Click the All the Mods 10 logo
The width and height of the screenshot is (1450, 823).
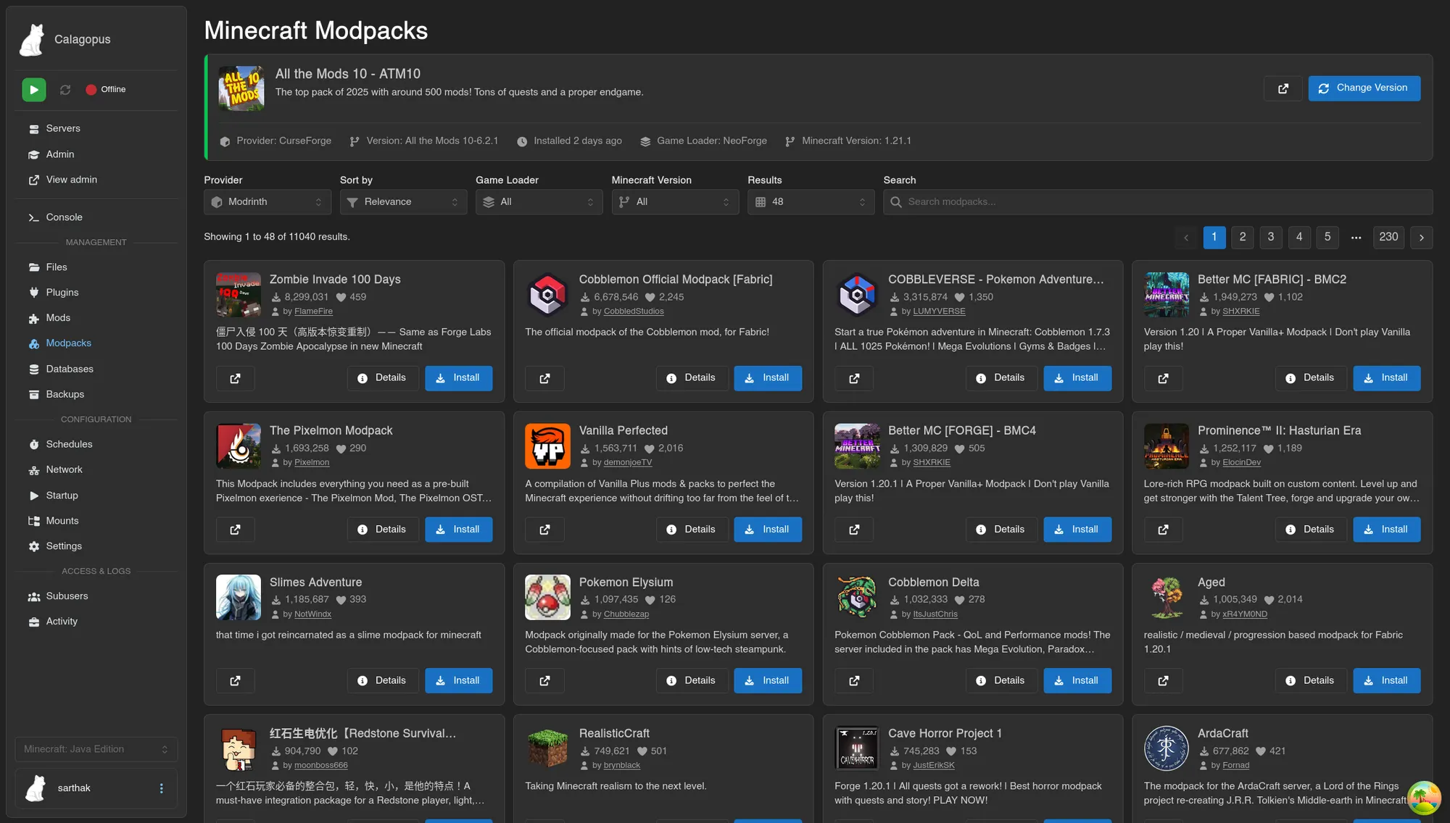tap(241, 88)
